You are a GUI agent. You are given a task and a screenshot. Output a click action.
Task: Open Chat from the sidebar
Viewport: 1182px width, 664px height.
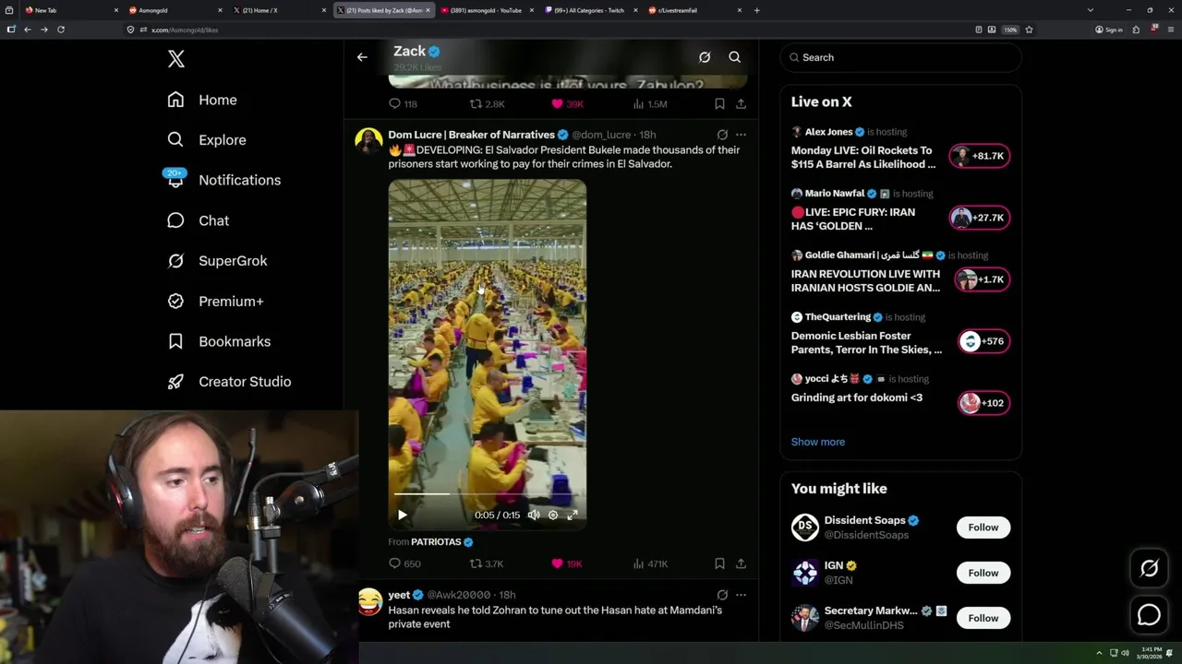point(199,220)
